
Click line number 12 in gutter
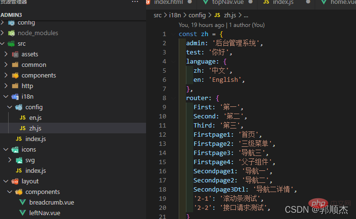tap(162, 135)
